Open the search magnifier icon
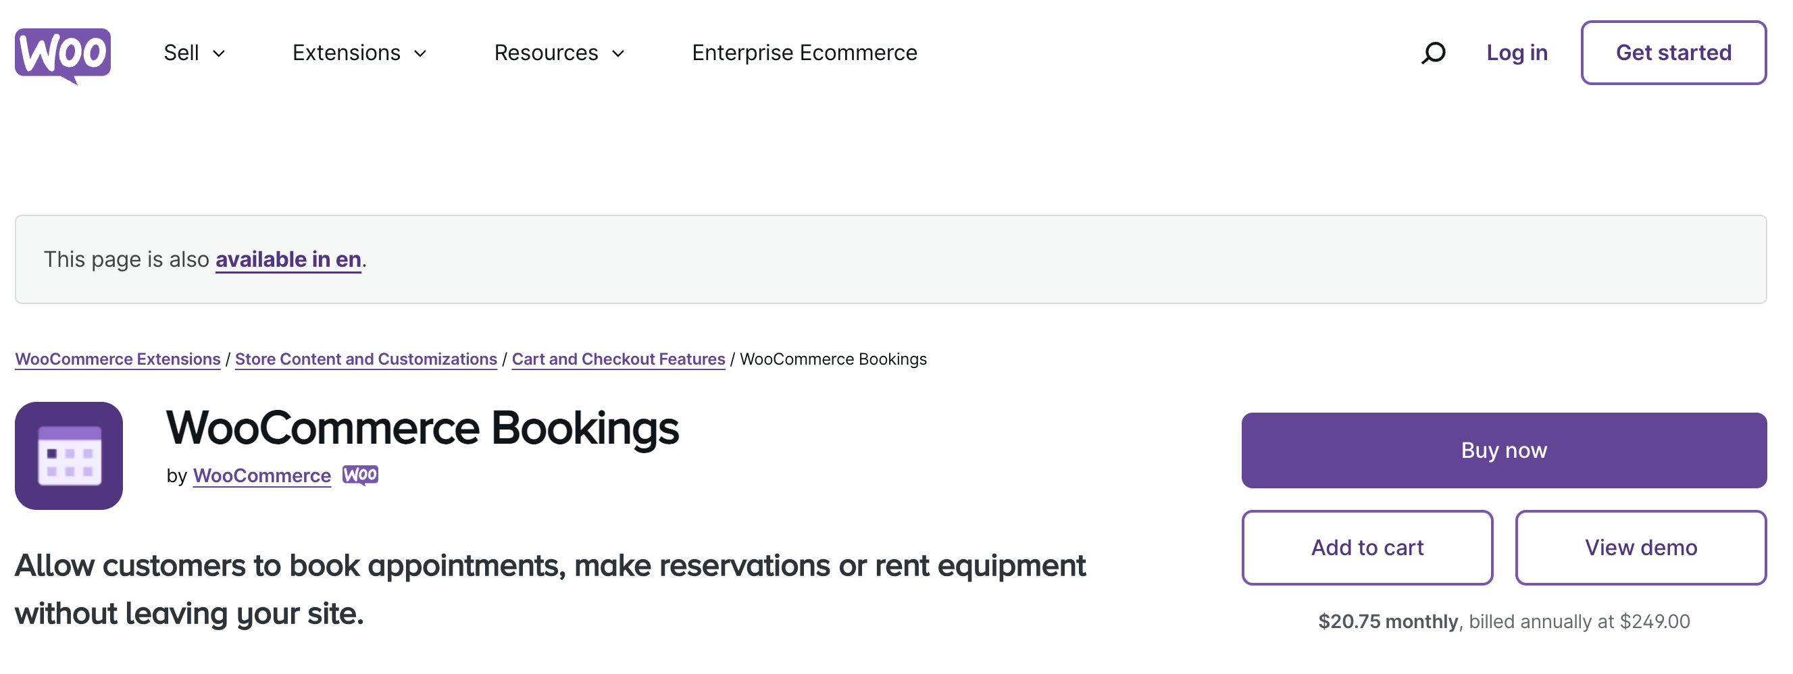The height and width of the screenshot is (674, 1793). point(1433,53)
